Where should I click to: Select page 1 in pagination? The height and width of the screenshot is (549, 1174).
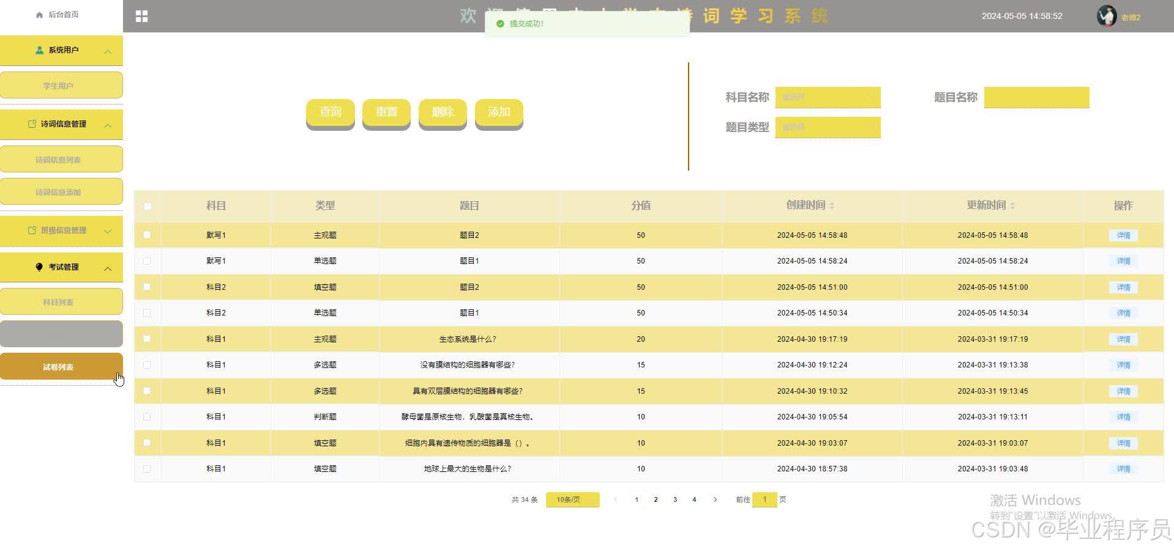click(637, 499)
